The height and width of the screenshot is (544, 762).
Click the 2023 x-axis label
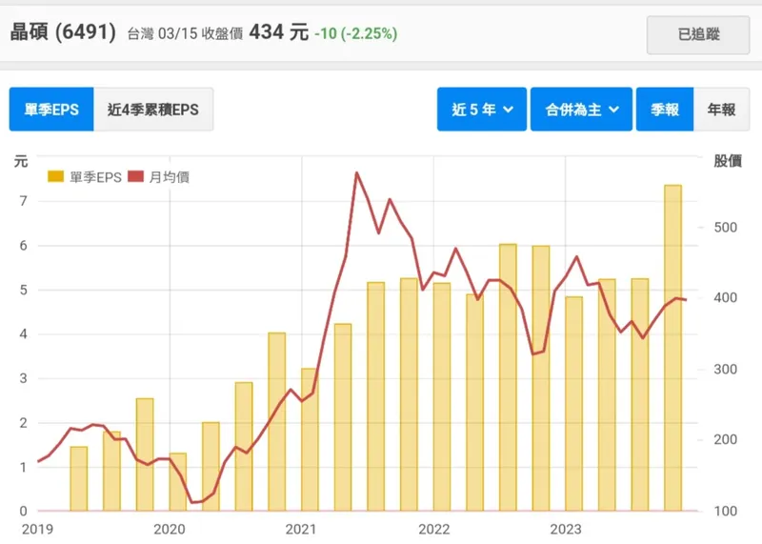tap(565, 529)
